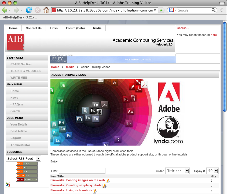The height and width of the screenshot is (194, 227).
Task: Follow the red "here" forum link
Action: [214, 35]
